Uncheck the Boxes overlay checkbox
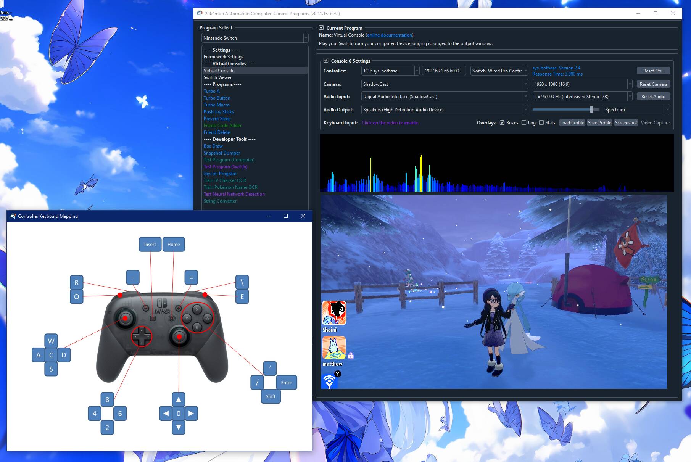Screen dimensions: 691x462 coord(502,122)
